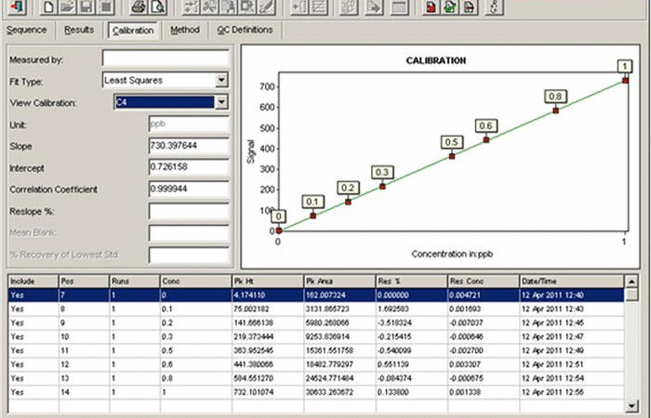
Task: Open the View Calibration dropdown showing C4
Action: point(221,102)
